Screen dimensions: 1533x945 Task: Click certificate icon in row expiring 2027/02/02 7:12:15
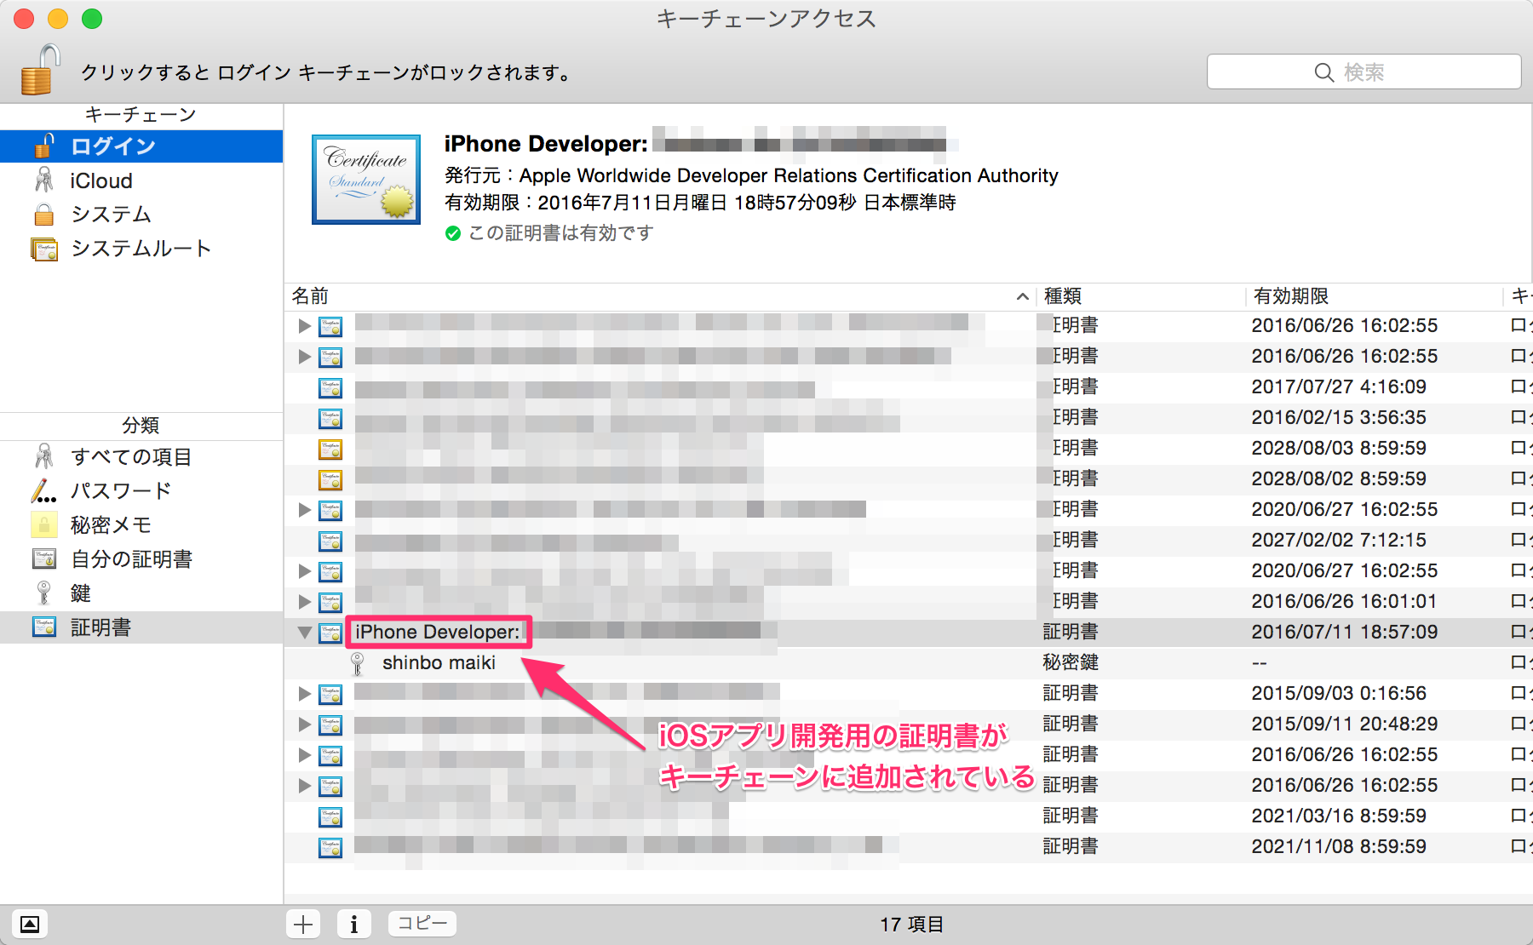(330, 541)
